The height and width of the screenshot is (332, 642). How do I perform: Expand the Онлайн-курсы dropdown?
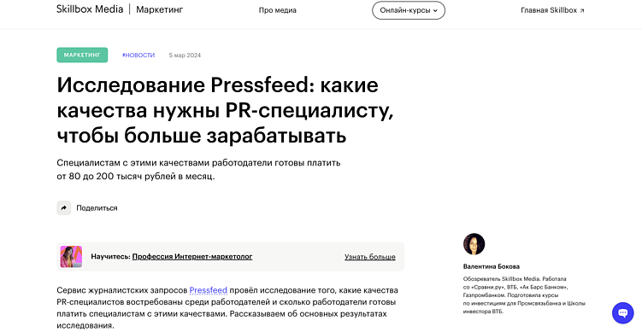tap(409, 10)
